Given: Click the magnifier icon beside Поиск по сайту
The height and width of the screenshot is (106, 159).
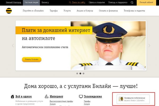Looking at the screenshot, I should pos(70,2).
